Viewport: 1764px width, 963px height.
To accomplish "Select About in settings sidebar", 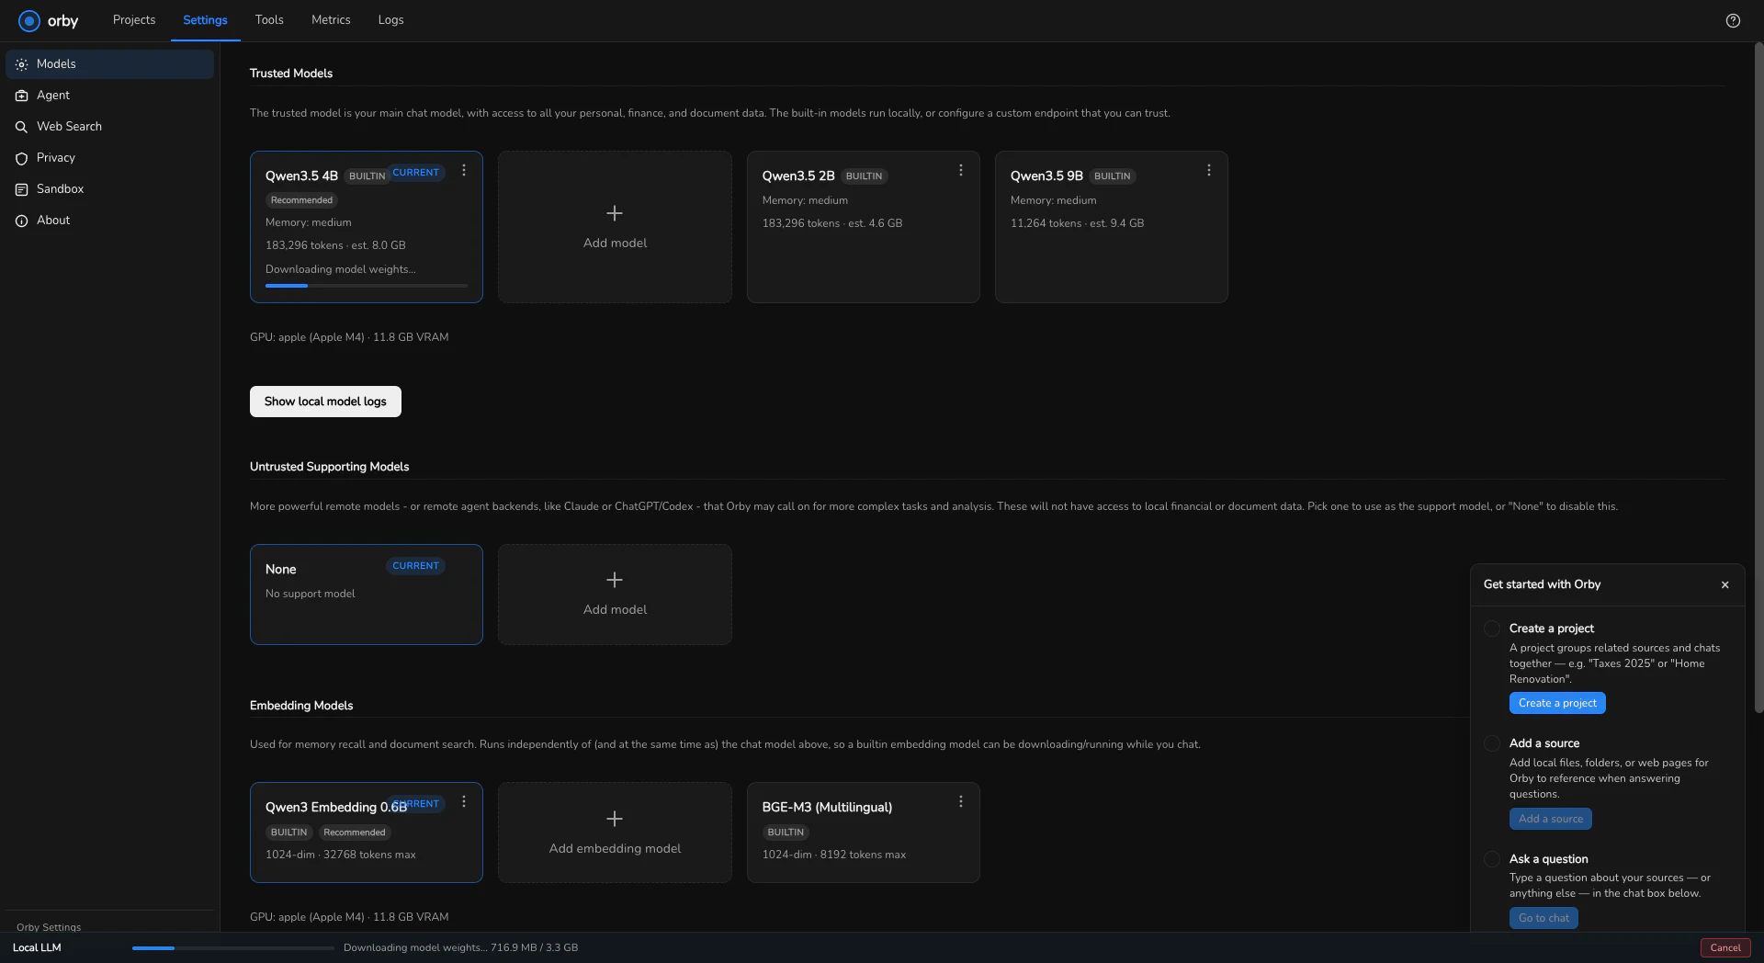I will pyautogui.click(x=110, y=221).
